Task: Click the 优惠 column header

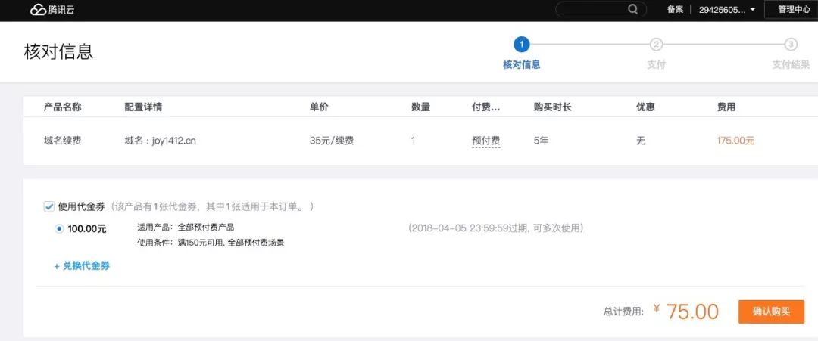Action: [645, 107]
